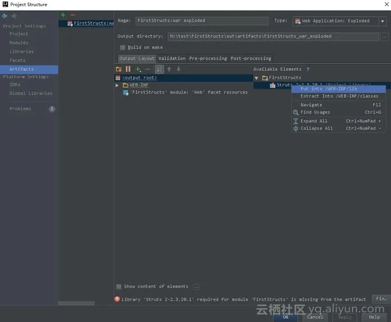Click the Web facet resources icon
The image size is (391, 322).
pos(126,93)
